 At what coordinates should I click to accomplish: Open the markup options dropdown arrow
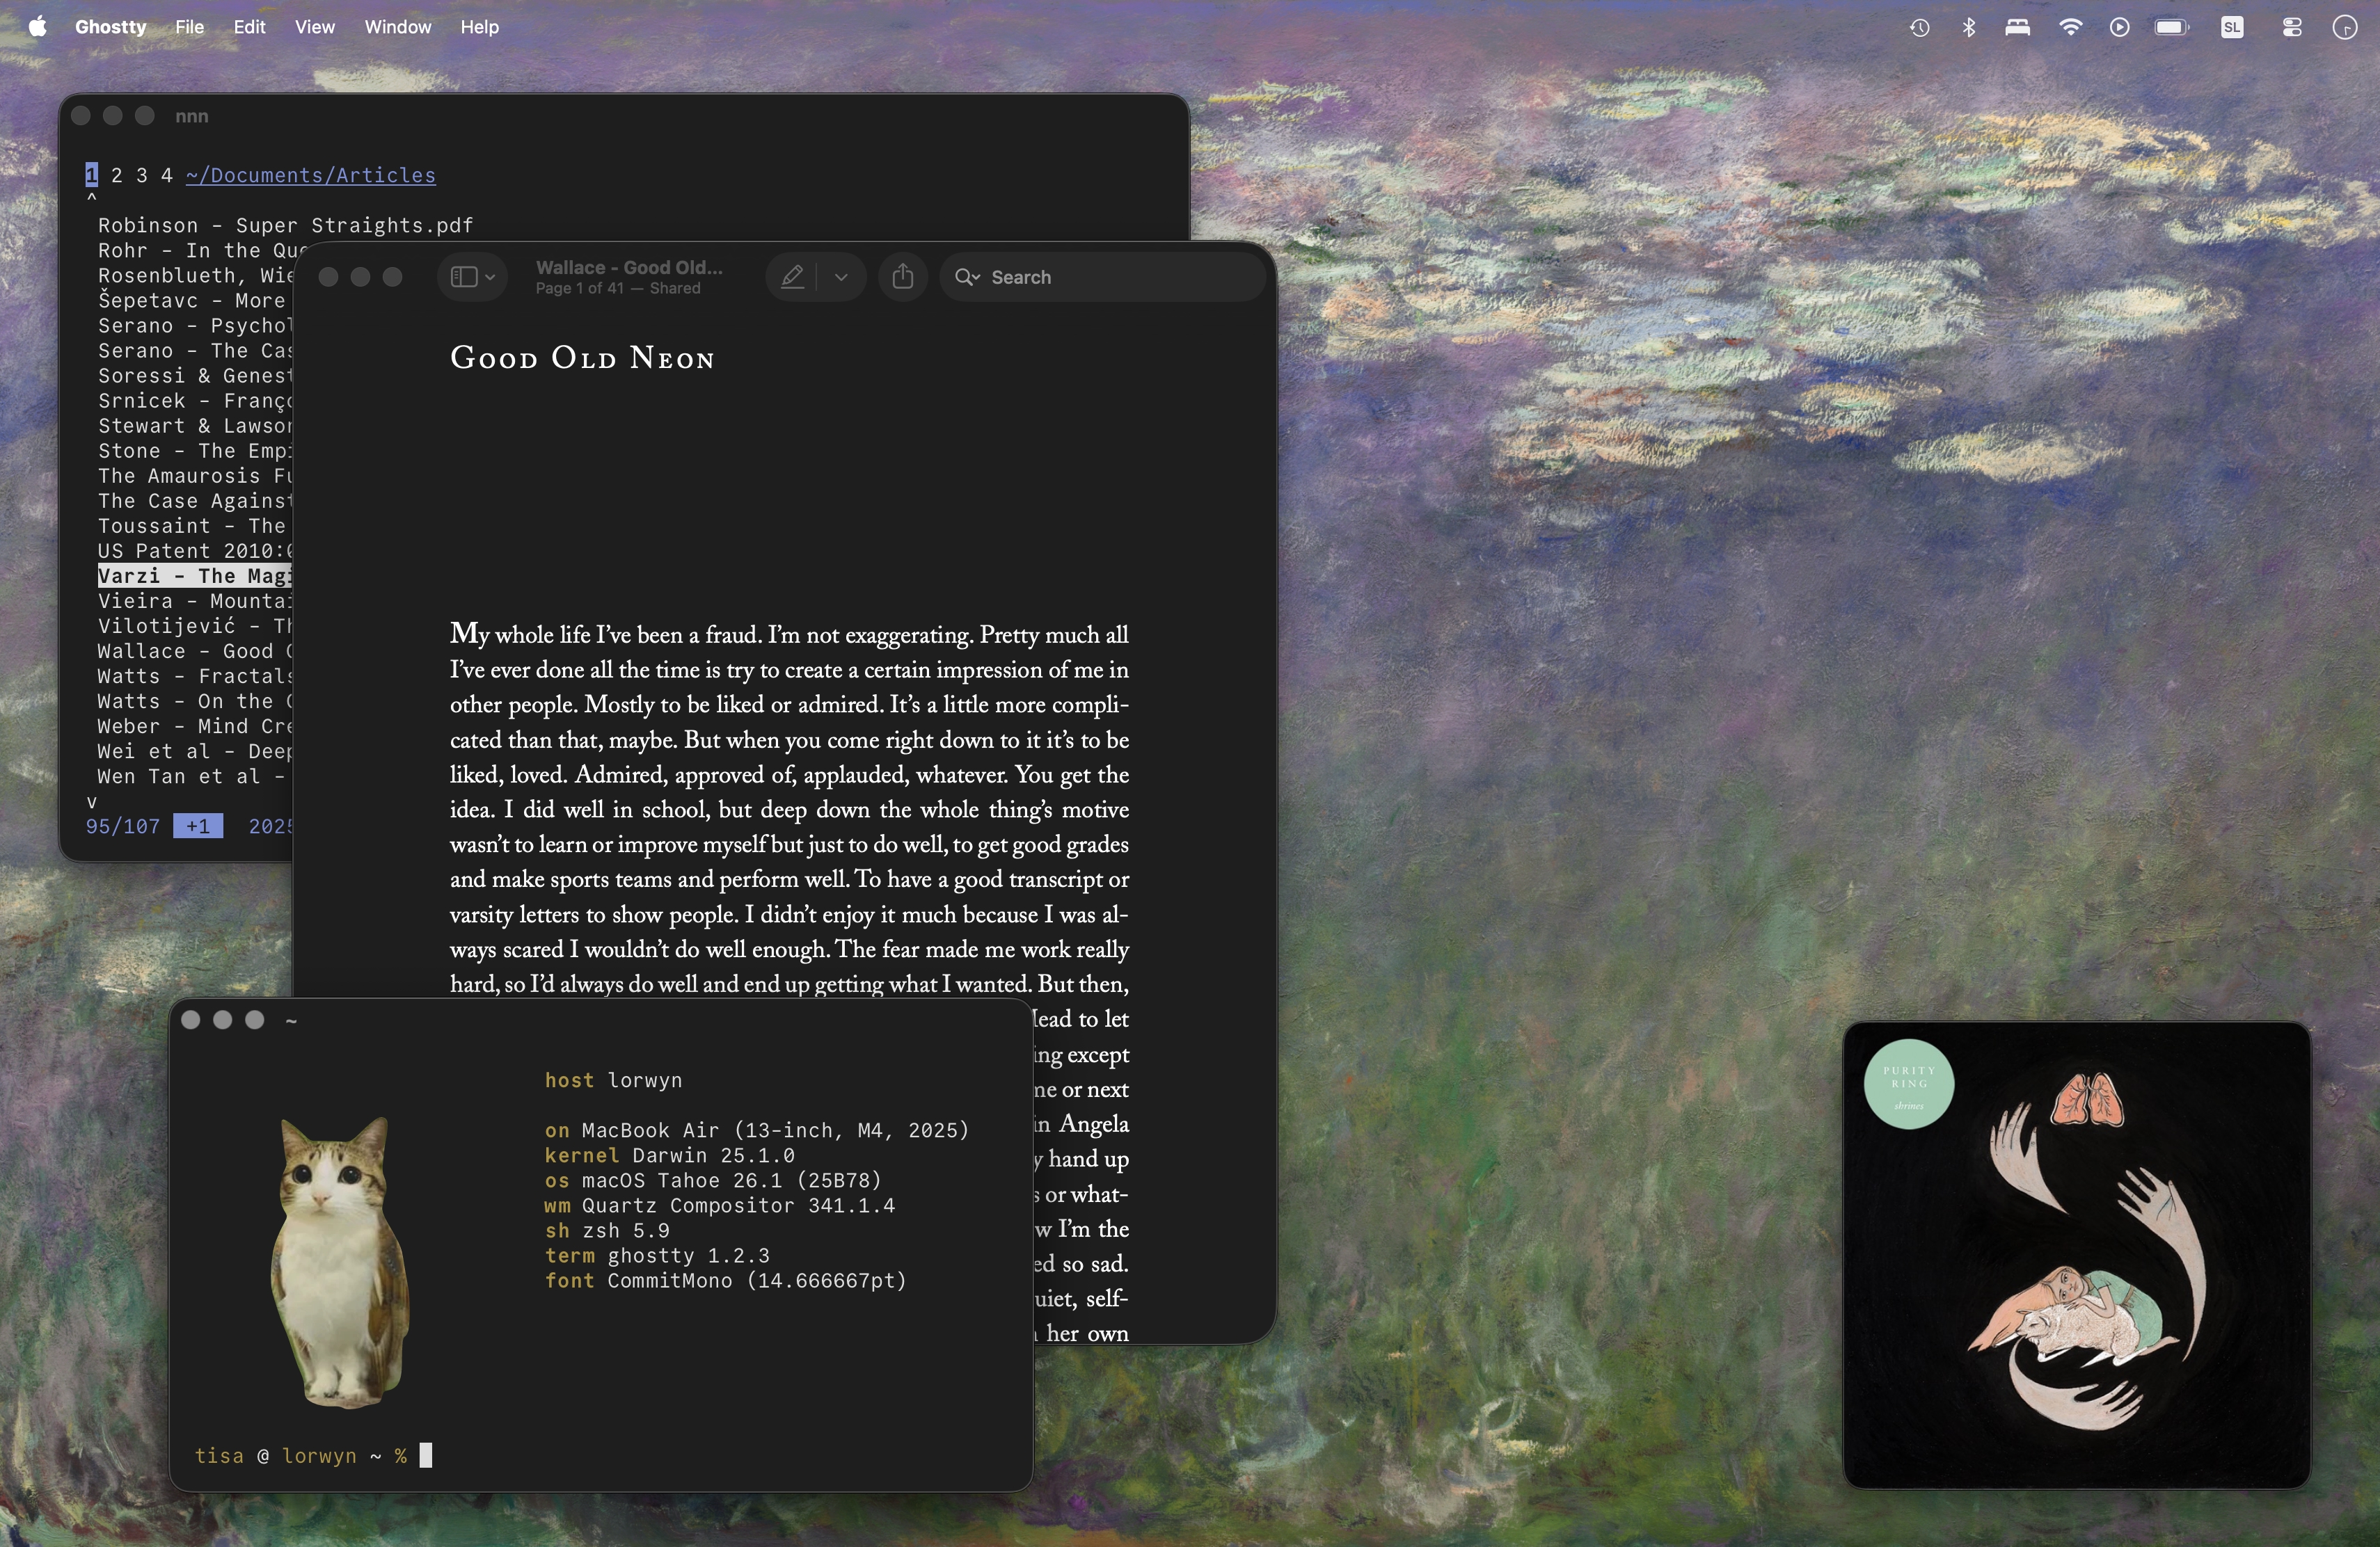(841, 277)
